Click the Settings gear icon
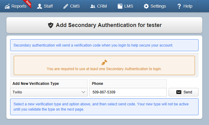 point(146,6)
